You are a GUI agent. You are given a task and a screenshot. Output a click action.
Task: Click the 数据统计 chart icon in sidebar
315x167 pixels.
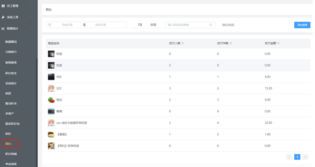pos(3,28)
